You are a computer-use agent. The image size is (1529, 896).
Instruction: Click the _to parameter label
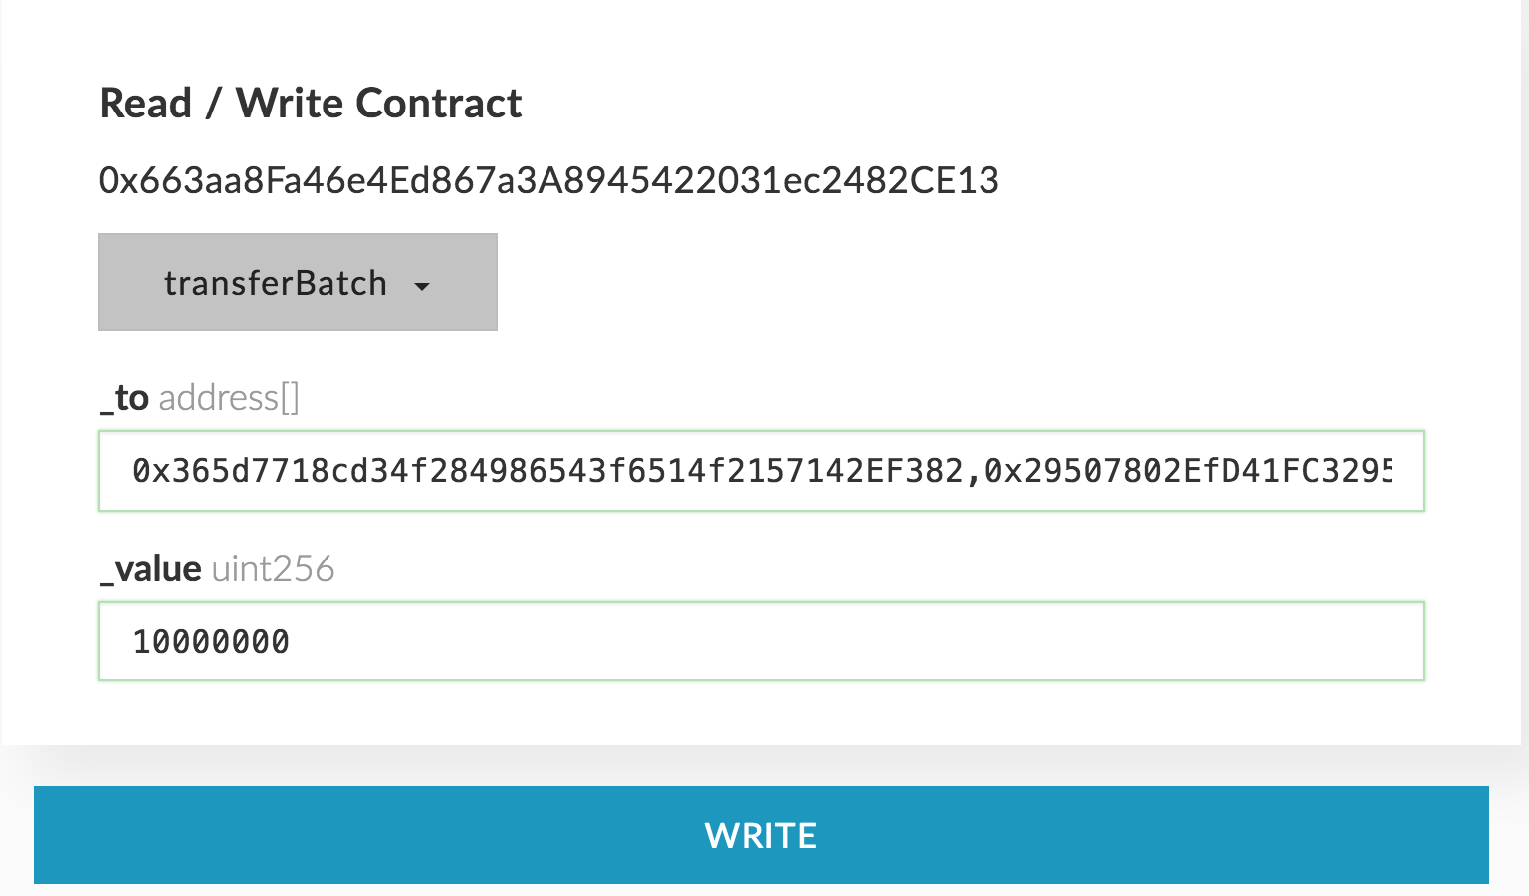tap(125, 398)
